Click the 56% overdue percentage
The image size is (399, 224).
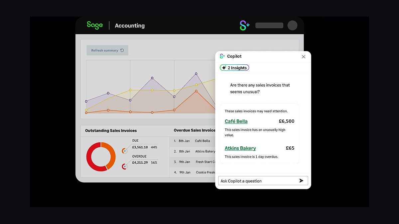coord(154,163)
